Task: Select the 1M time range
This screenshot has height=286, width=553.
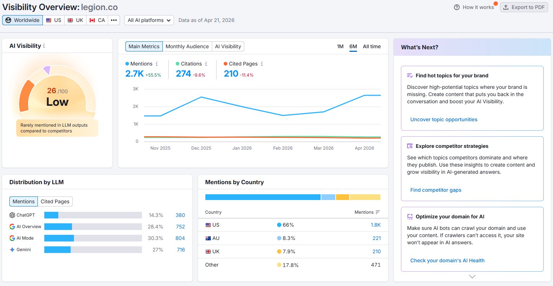Action: click(340, 46)
